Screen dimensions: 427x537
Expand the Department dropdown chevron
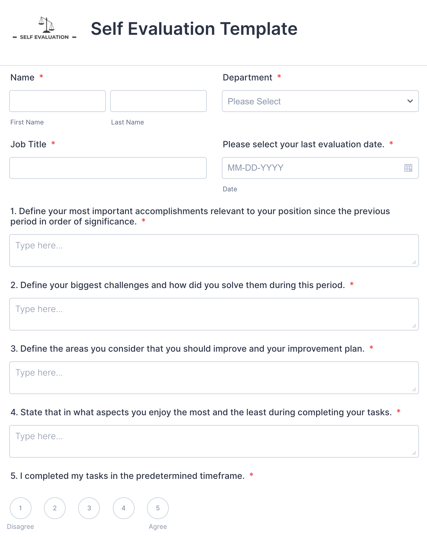click(x=410, y=101)
